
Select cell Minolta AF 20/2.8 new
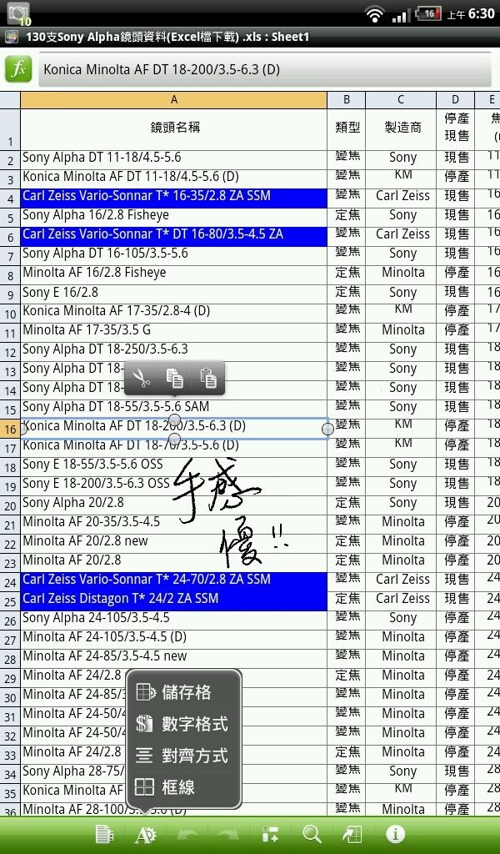point(174,542)
